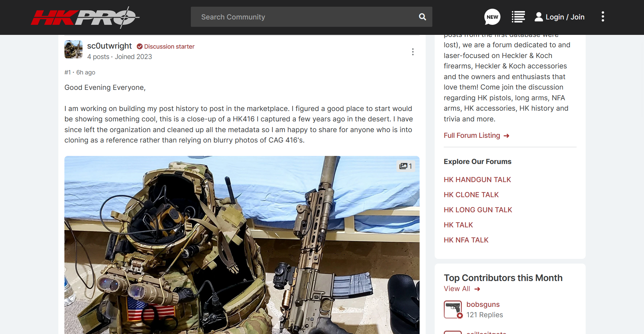Go to HK CLONE TALK forum
644x334 pixels.
(471, 195)
